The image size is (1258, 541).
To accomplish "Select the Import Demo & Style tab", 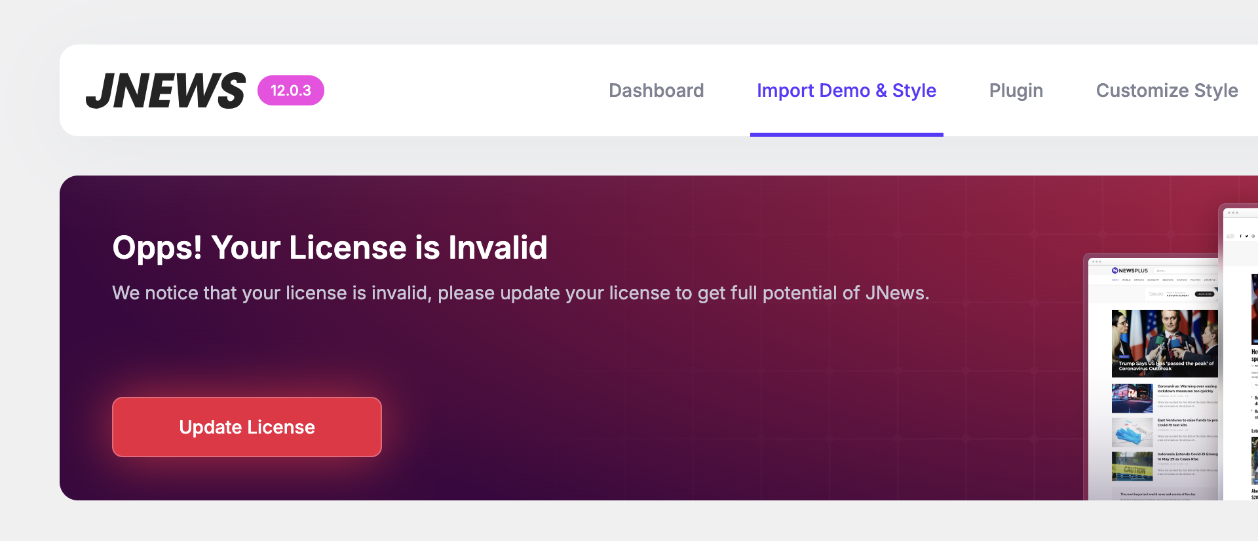I will point(846,90).
